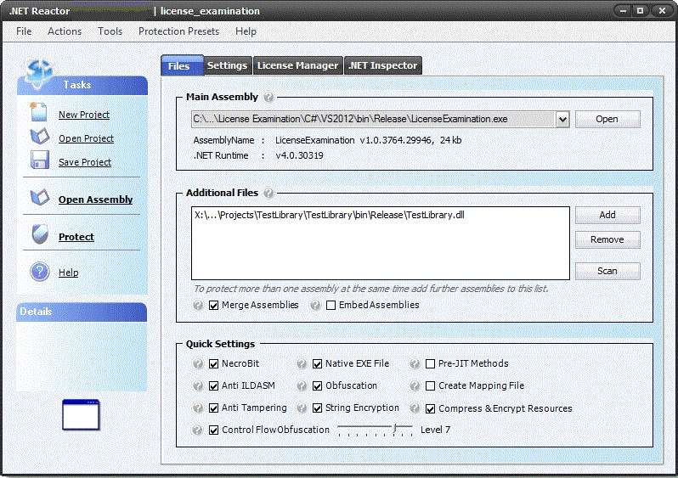Click the help icon next to Native EXE File

point(302,364)
